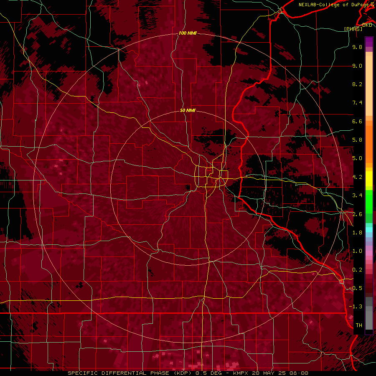Click the -1.3 legend value
Image resolution: width=376 pixels, height=376 pixels.
point(356,307)
